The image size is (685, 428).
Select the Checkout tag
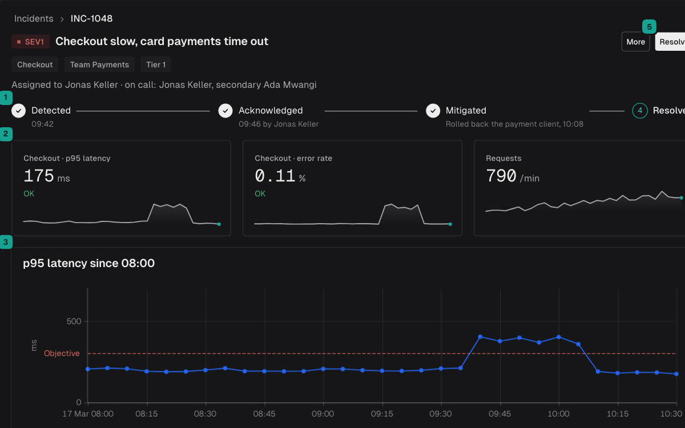point(35,64)
